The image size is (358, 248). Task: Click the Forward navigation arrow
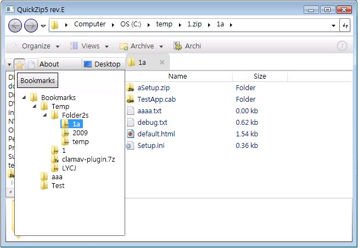[x=31, y=25]
